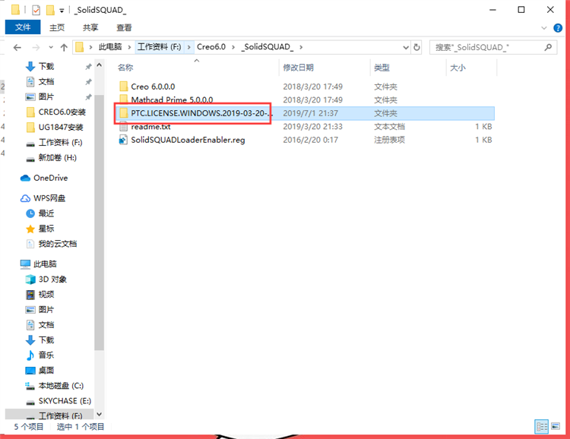This screenshot has width=570, height=439.
Task: Open 桌面 in sidebar
Action: (x=46, y=371)
